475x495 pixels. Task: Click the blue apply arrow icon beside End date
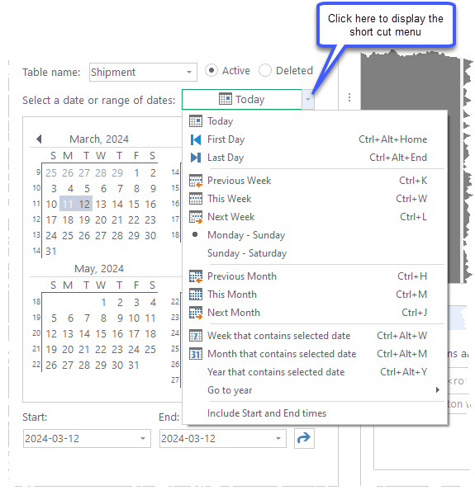pos(304,438)
